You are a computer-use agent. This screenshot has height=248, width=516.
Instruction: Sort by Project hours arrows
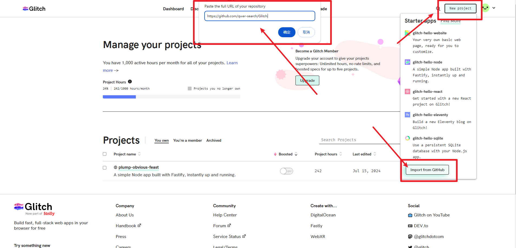click(x=341, y=154)
